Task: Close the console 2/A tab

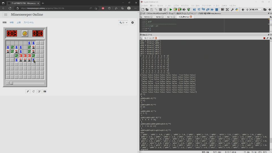Action: pyautogui.click(x=156, y=38)
